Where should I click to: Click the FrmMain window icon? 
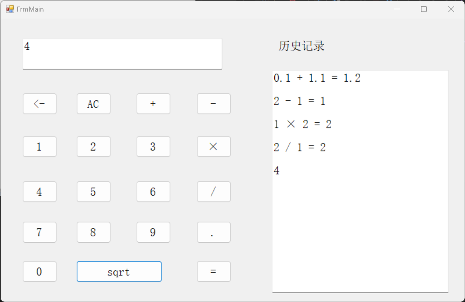pos(10,9)
